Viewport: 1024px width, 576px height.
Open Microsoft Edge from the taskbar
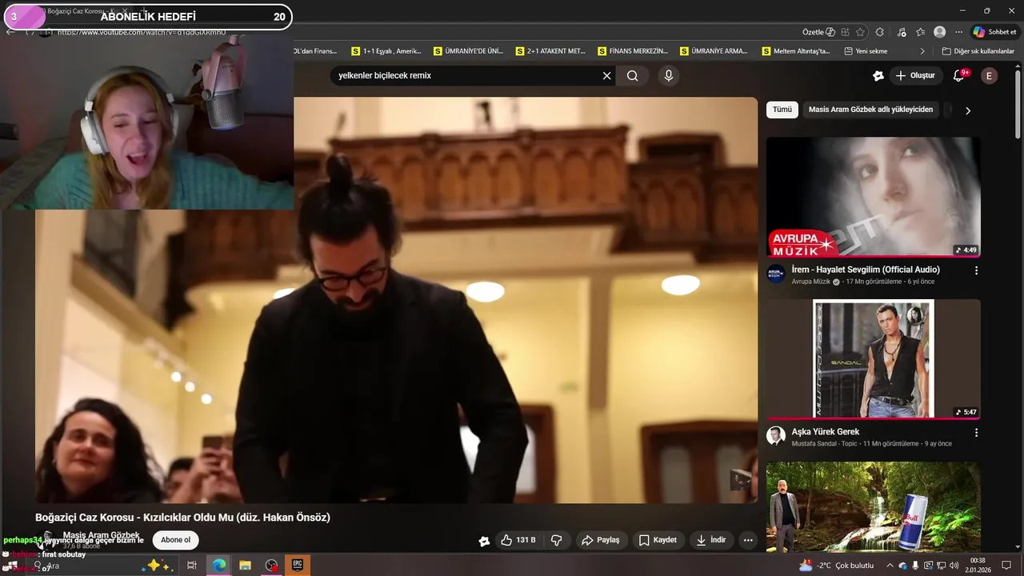click(x=218, y=566)
